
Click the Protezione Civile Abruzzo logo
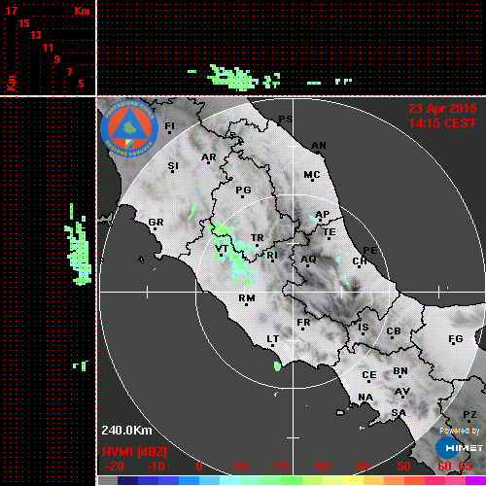point(129,129)
